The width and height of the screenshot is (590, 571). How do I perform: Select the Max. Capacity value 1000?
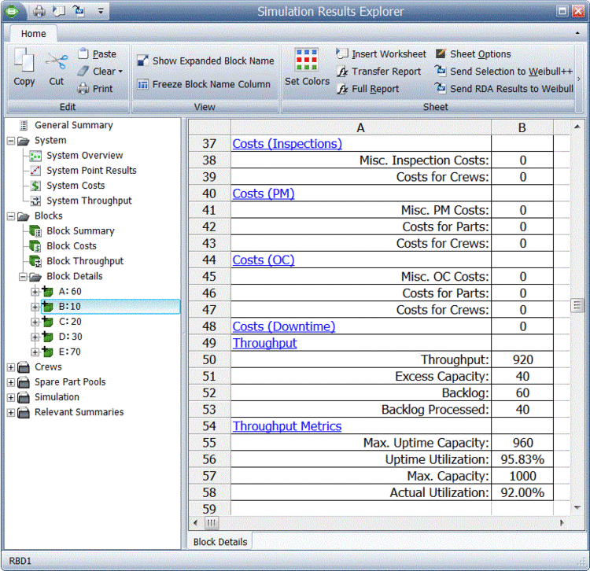tap(522, 476)
